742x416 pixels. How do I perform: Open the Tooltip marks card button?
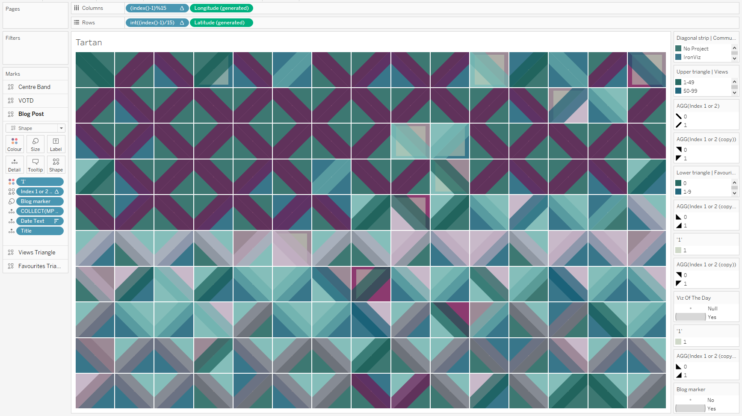(35, 165)
